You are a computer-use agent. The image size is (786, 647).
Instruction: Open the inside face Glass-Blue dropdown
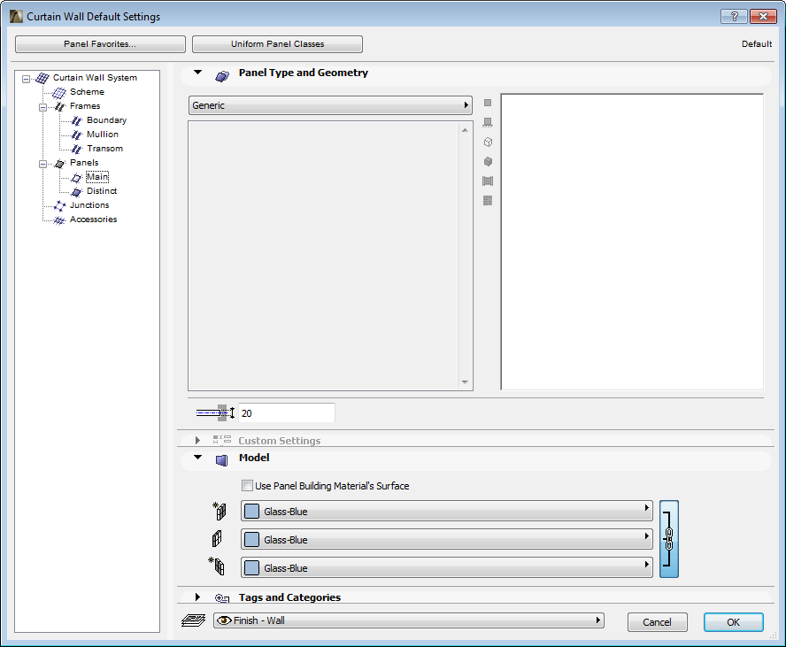[x=447, y=567]
